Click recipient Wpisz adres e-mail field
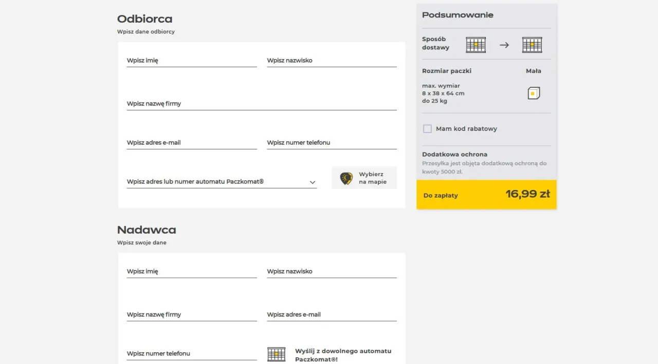Viewport: 658px width, 364px height. pos(191,143)
